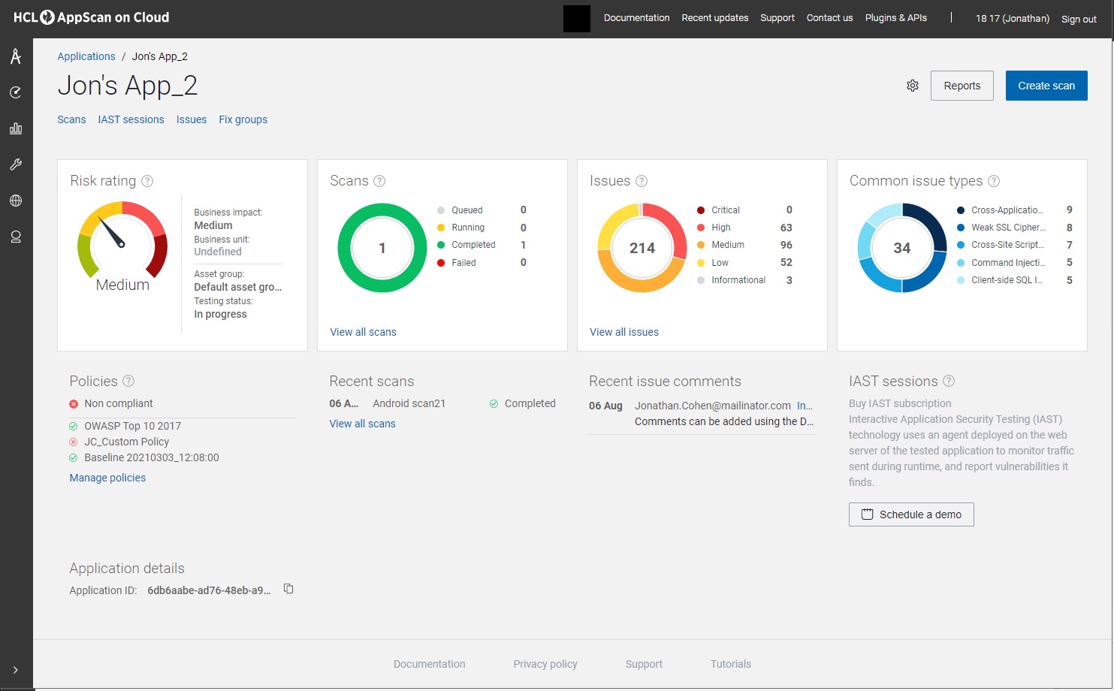
Task: Click help icon next to Risk rating
Action: coord(148,181)
